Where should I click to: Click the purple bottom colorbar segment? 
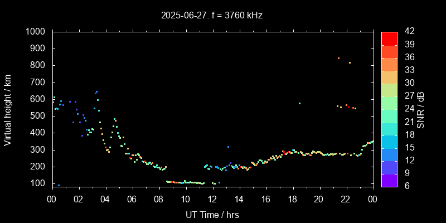coord(389,180)
